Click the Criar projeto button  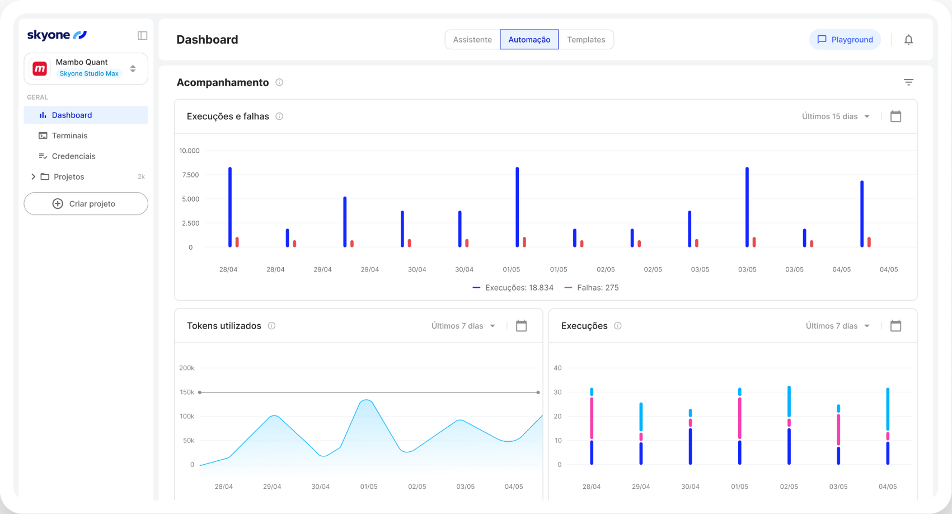[86, 204]
